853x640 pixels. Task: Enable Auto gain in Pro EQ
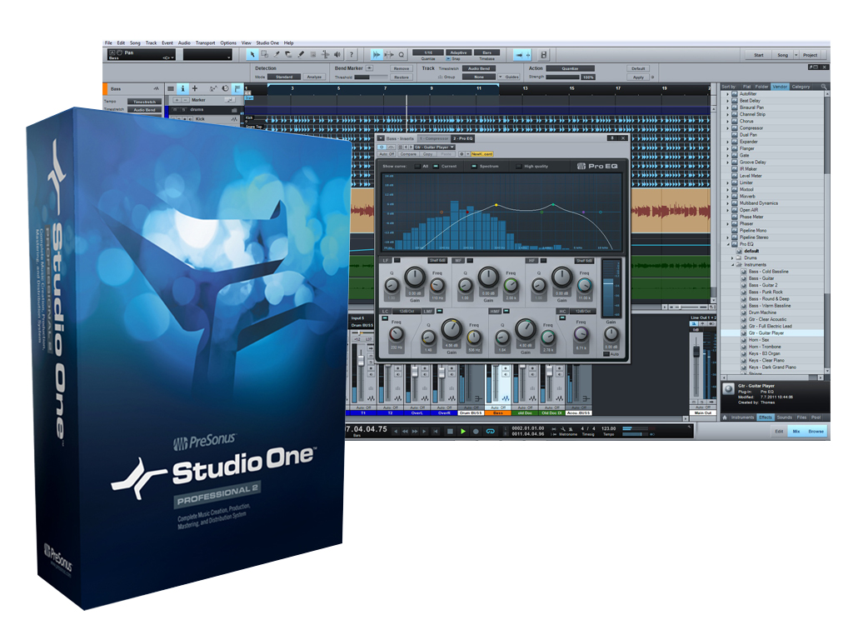[606, 353]
